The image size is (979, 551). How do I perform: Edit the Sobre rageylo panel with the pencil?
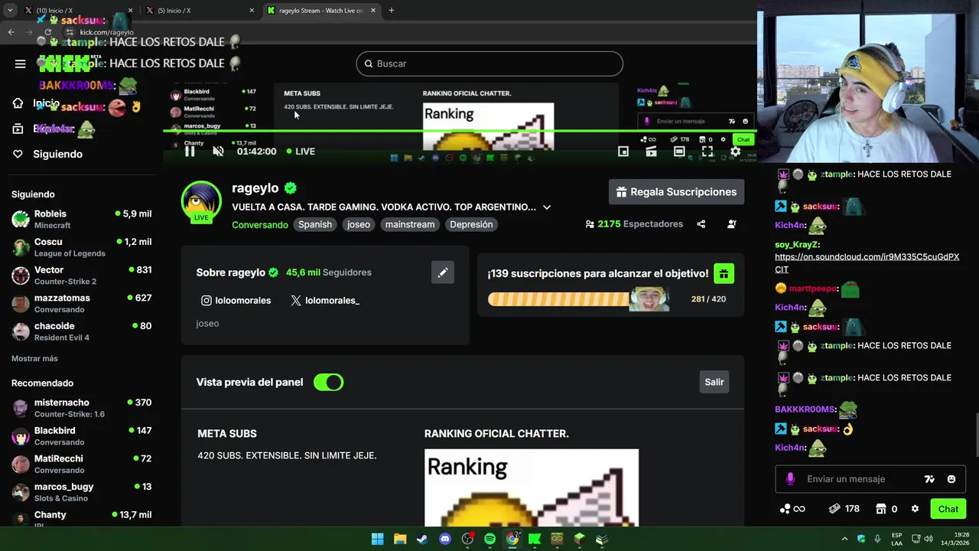(443, 272)
